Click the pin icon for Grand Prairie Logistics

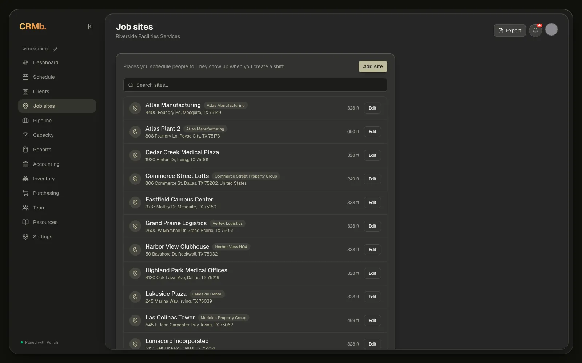tap(135, 226)
